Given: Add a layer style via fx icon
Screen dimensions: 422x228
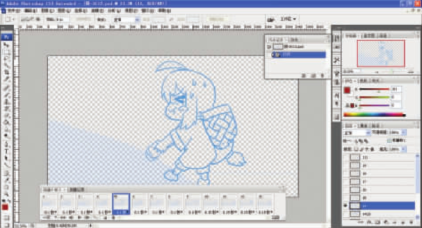Looking at the screenshot, I should pos(370,223).
